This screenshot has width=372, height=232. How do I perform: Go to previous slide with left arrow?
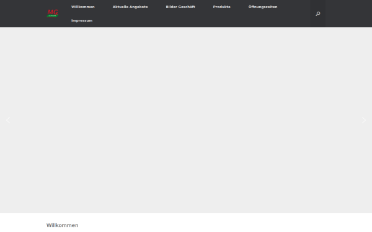point(8,120)
